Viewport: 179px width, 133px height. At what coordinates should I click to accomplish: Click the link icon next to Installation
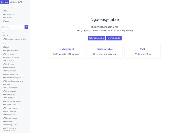click(4, 14)
